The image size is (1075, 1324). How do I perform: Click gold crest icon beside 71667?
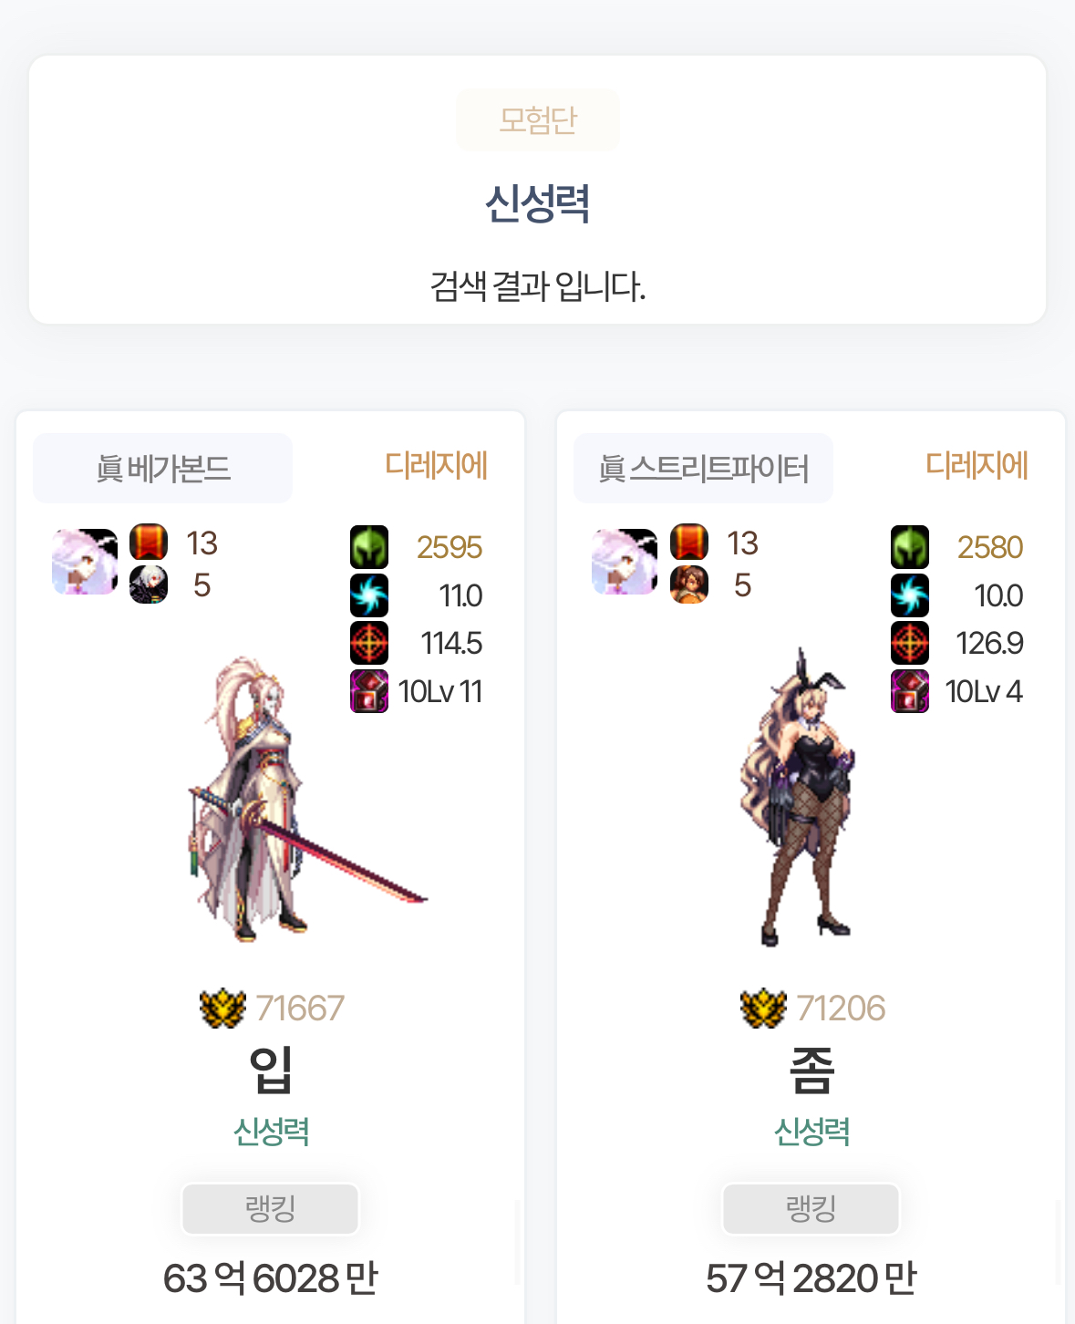coord(222,1009)
